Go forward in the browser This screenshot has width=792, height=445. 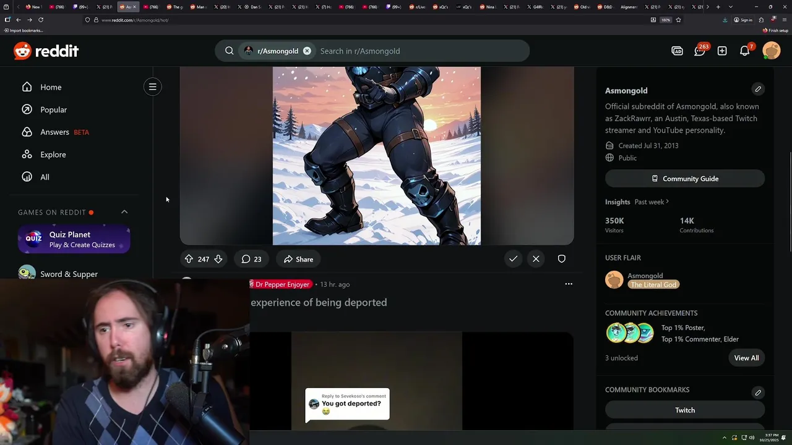coord(29,20)
